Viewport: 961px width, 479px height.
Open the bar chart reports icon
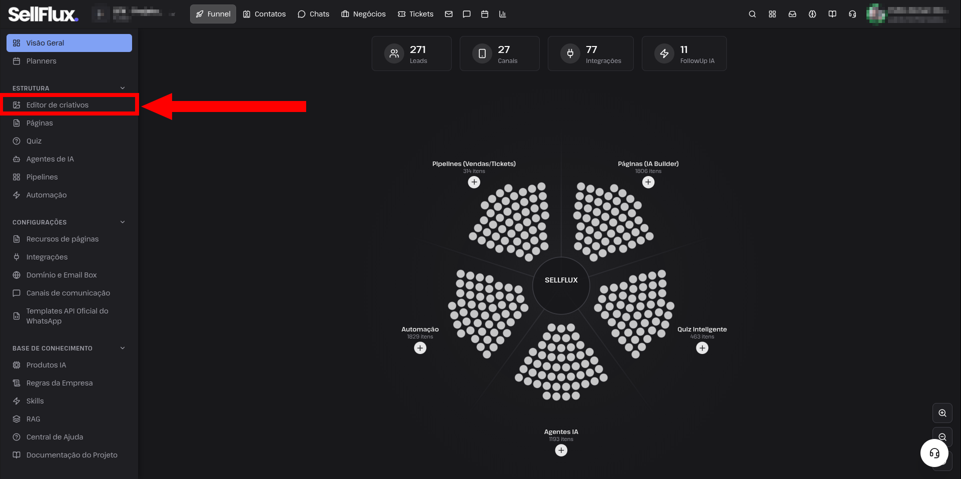(x=503, y=14)
